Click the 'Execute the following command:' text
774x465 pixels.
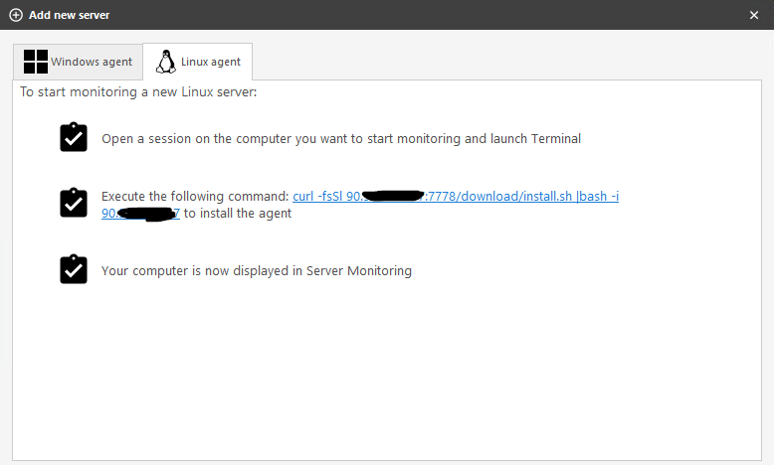(195, 197)
